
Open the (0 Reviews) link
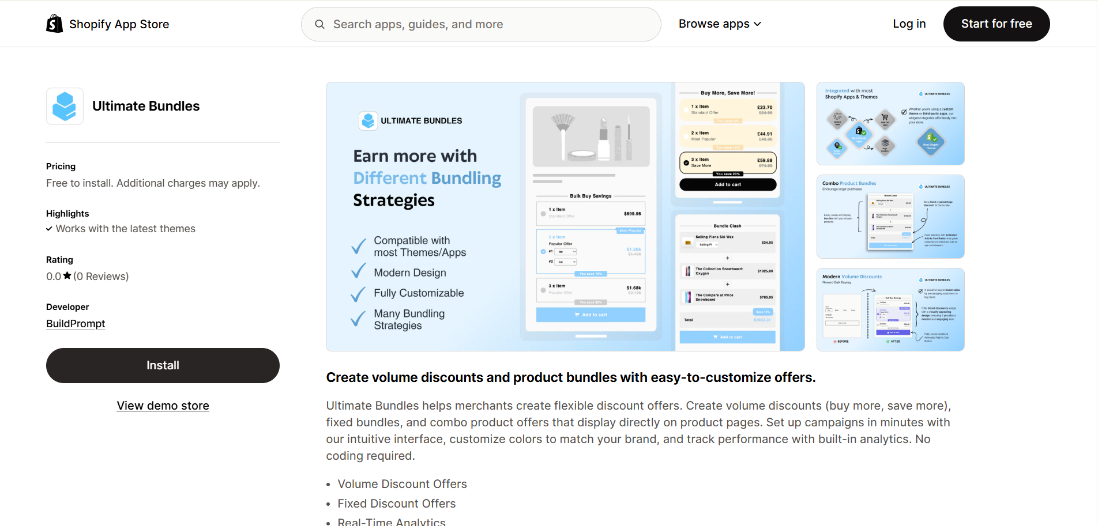point(101,277)
